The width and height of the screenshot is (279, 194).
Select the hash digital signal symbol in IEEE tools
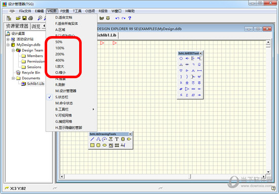click(x=181, y=89)
